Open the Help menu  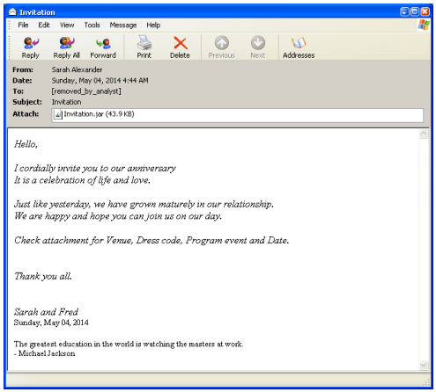153,25
